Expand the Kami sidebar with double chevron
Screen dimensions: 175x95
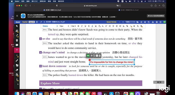pos(18,84)
